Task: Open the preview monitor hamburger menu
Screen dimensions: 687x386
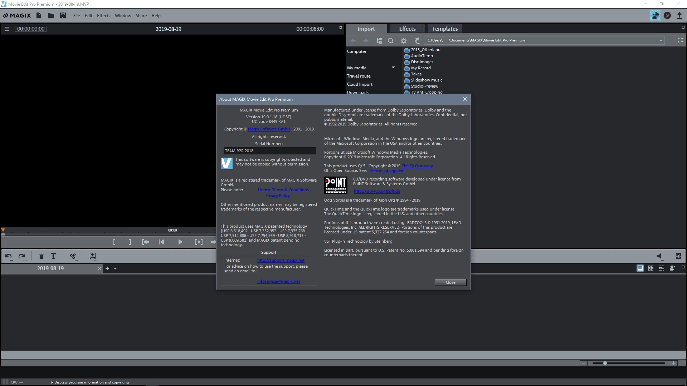Action: tap(6, 29)
